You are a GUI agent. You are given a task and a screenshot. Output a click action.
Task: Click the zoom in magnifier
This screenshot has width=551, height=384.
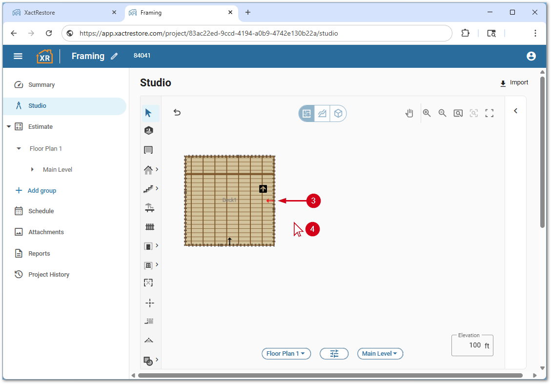(x=427, y=113)
